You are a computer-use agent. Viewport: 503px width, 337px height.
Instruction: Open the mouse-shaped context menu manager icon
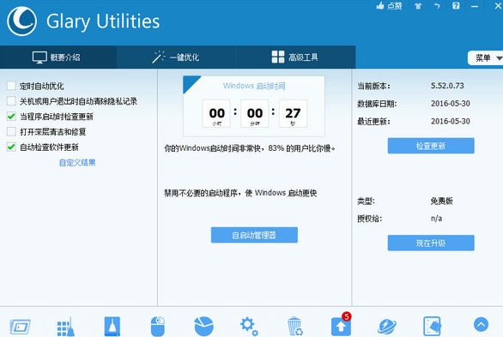coord(157,327)
